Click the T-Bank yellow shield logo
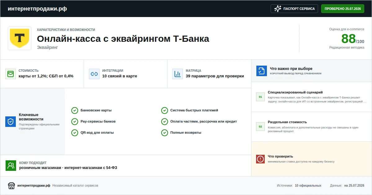Screen dimensions: 372x195 pos(20,38)
